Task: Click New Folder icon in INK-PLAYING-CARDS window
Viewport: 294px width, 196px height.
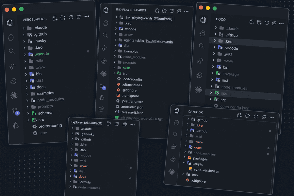Action: pos(164,11)
